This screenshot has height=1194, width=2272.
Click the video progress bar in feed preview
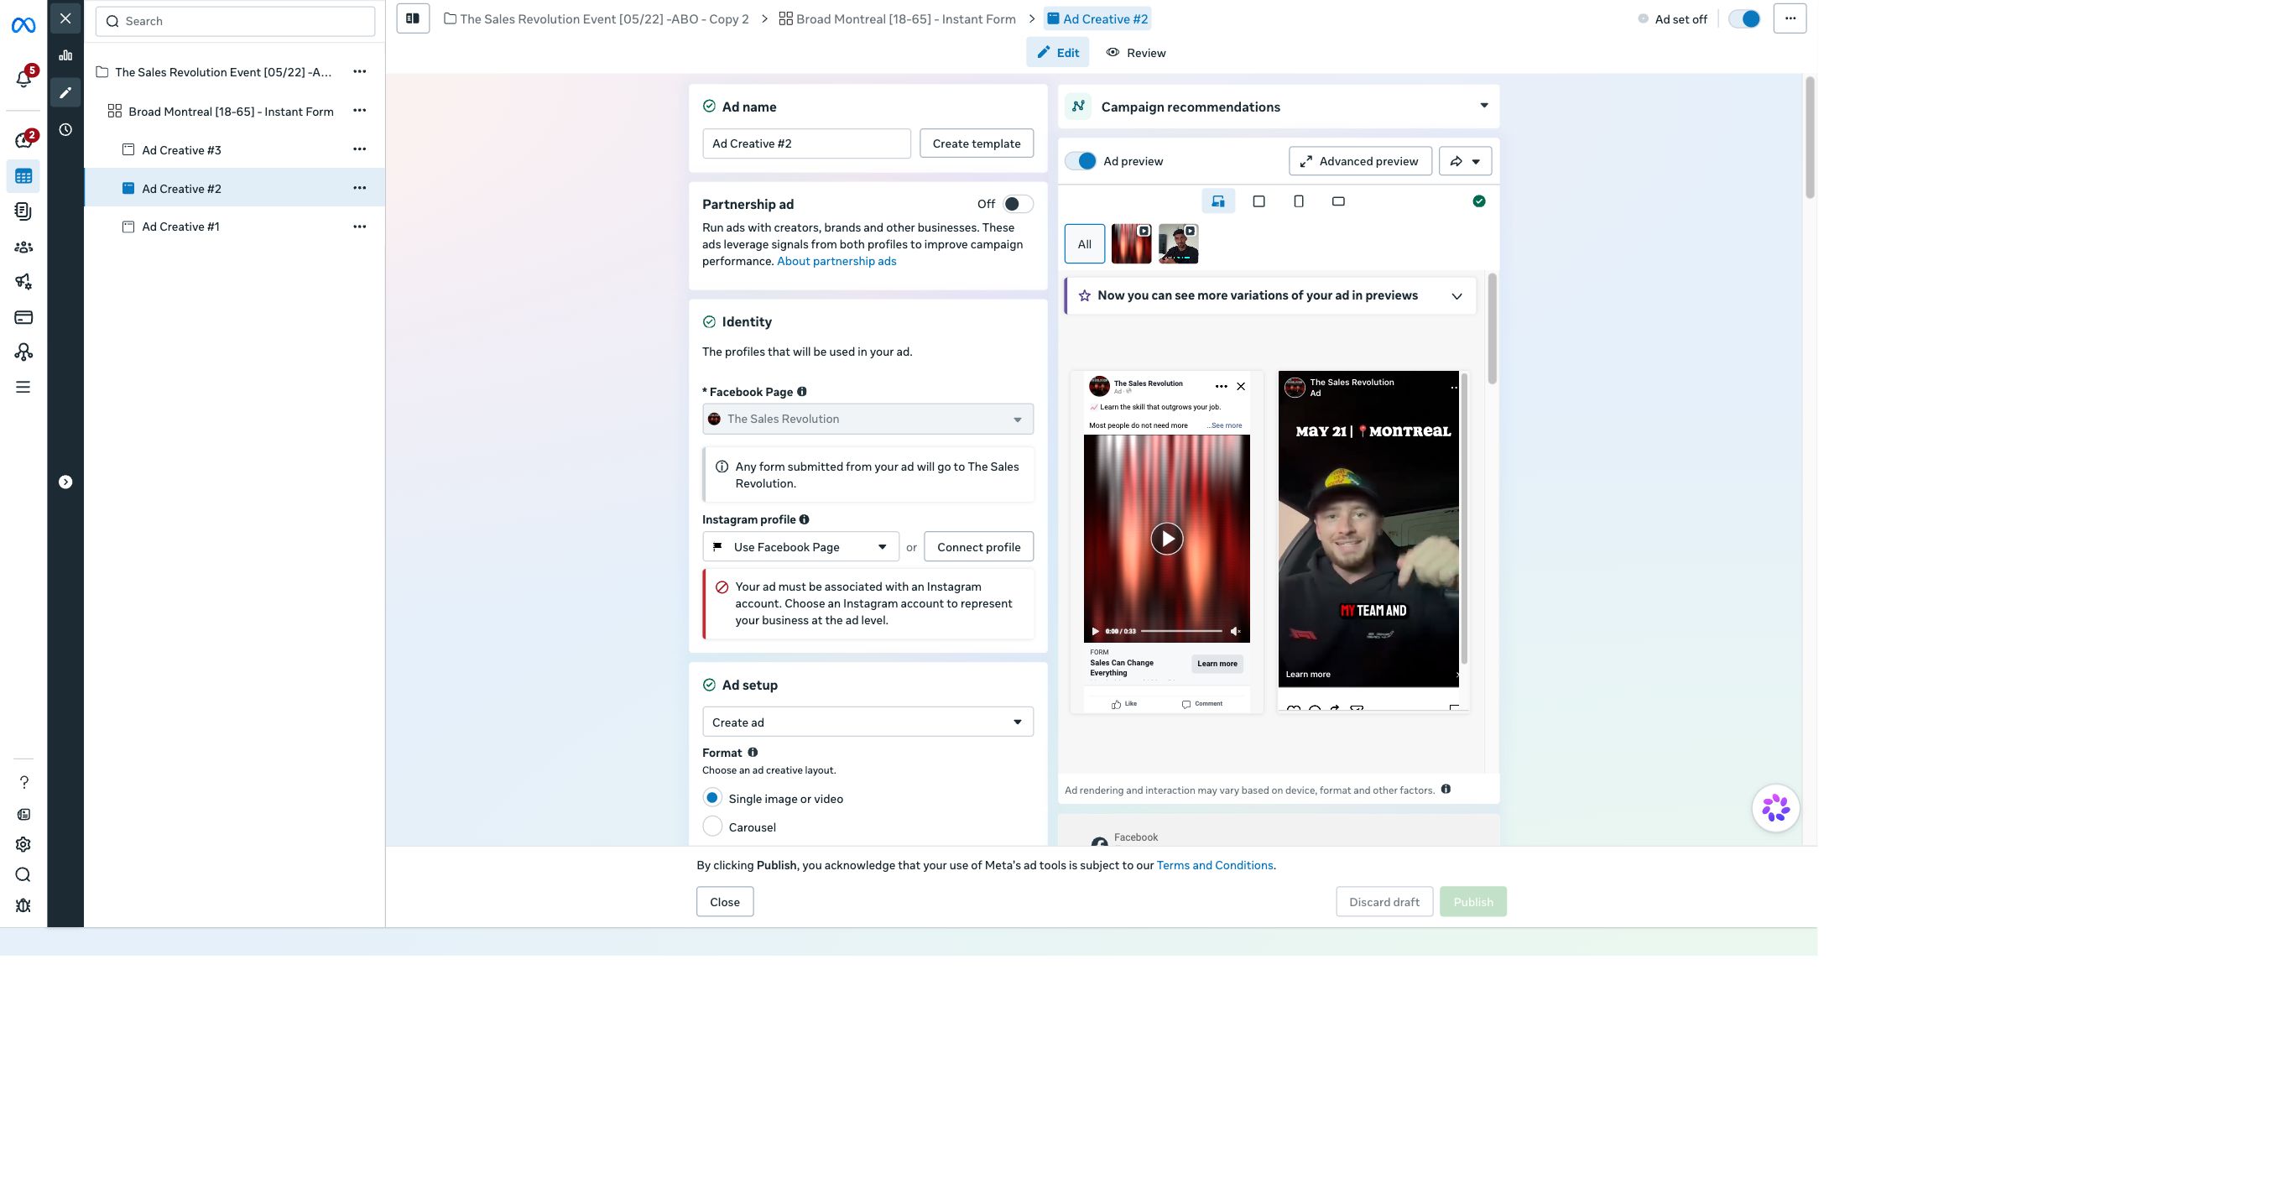[x=1182, y=631]
